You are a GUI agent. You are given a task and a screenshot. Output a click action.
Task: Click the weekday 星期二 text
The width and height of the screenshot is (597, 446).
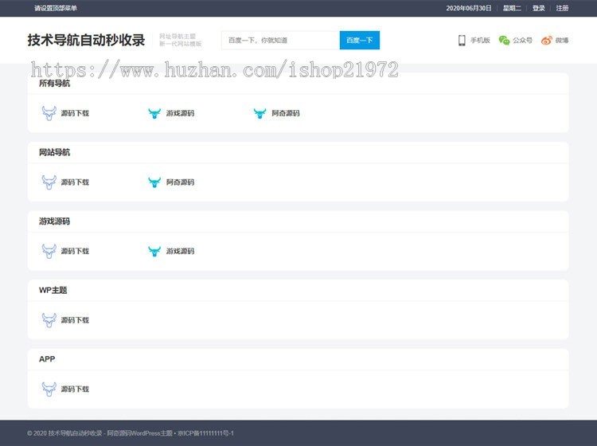[512, 8]
